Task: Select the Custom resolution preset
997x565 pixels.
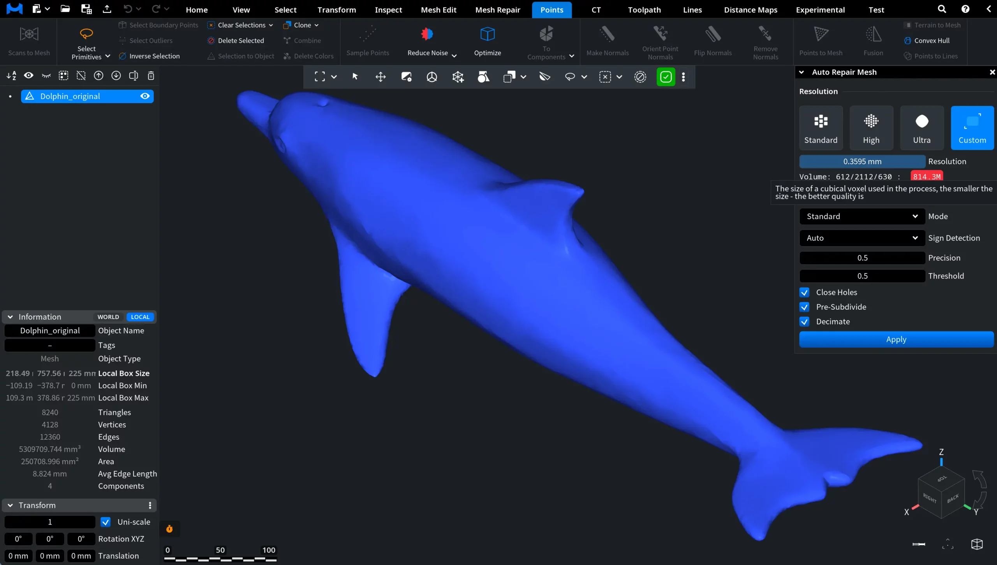Action: click(972, 128)
